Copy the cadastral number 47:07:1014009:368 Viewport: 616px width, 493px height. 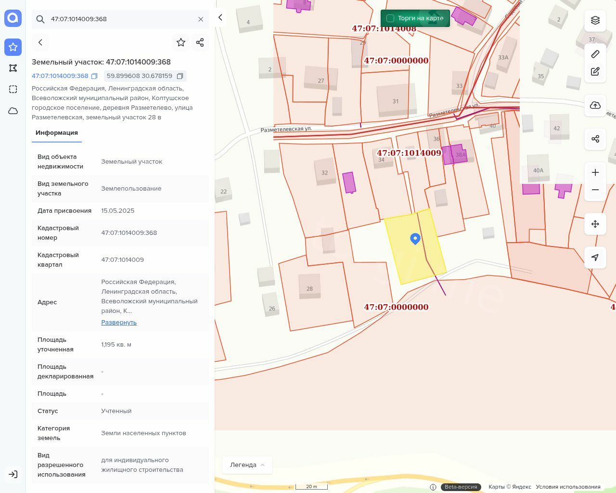[94, 76]
